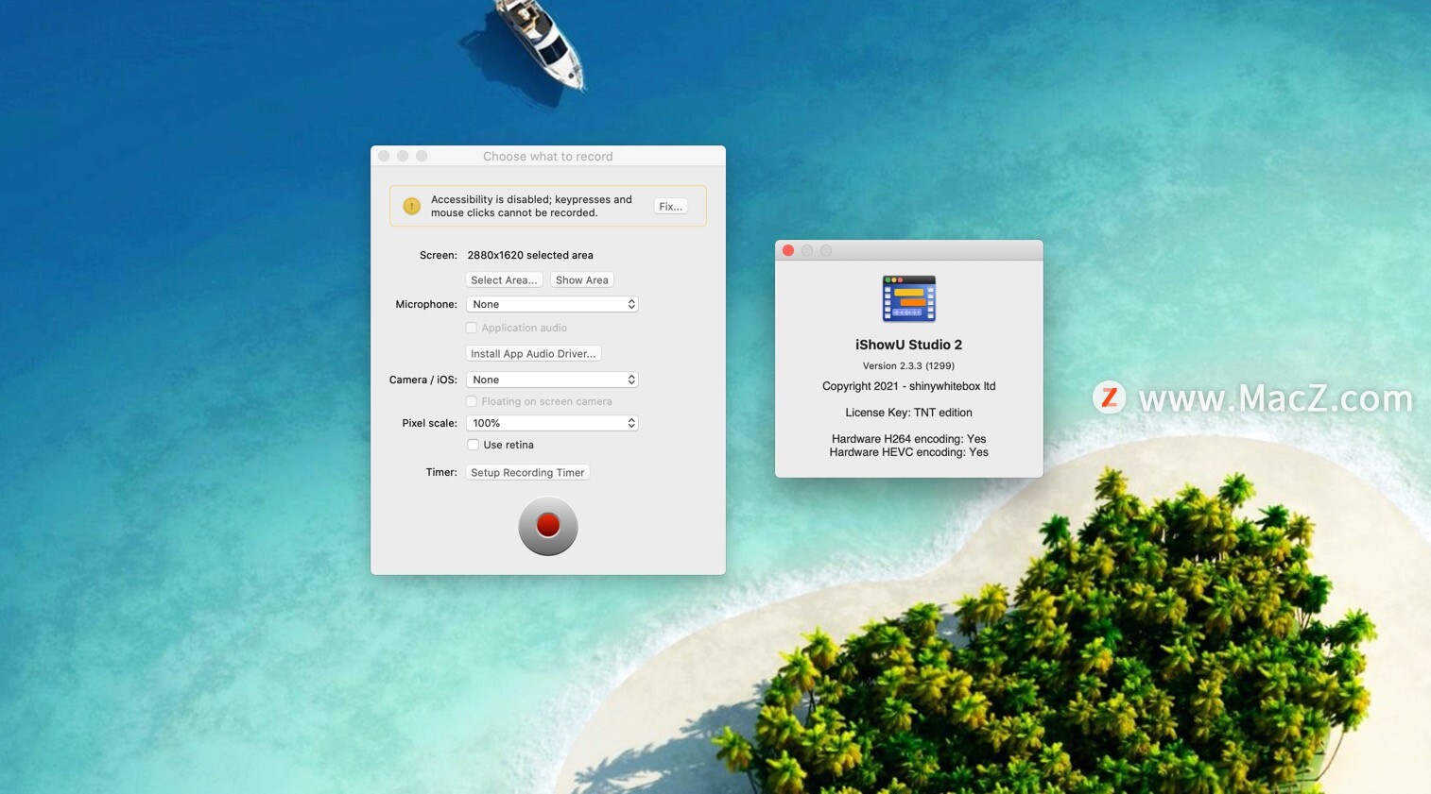This screenshot has width=1431, height=794.
Task: Change the Pixel scale 100% dropdown
Action: pos(552,423)
